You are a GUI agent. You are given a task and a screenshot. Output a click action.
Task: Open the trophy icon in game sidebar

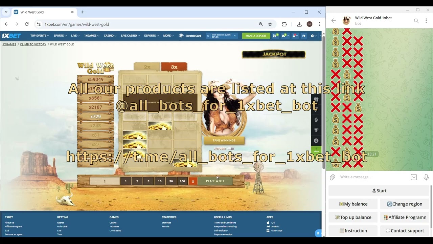point(316,130)
